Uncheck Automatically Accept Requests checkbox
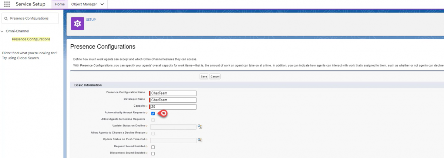Image resolution: width=444 pixels, height=158 pixels. click(x=153, y=113)
